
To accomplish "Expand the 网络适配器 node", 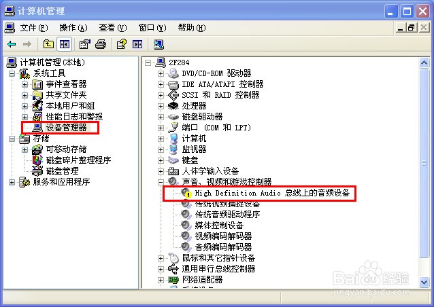I will point(161,280).
